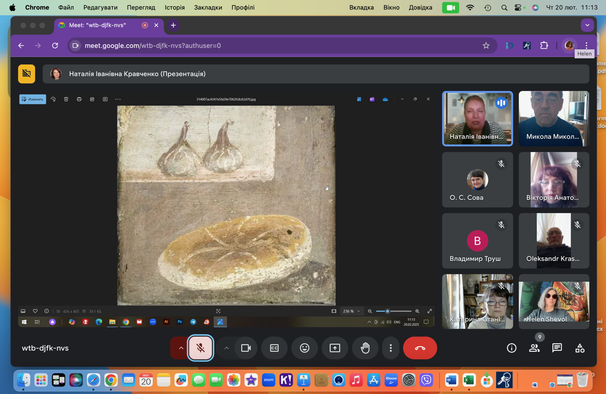Image resolution: width=606 pixels, height=394 pixels.
Task: Select the Микола Микол... video tile
Action: [x=554, y=118]
